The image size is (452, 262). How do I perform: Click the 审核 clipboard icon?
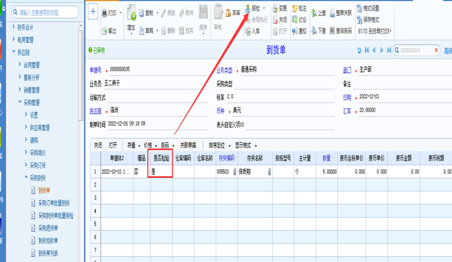218,12
